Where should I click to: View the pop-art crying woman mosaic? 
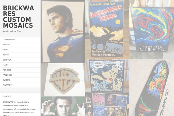[x=107, y=76]
